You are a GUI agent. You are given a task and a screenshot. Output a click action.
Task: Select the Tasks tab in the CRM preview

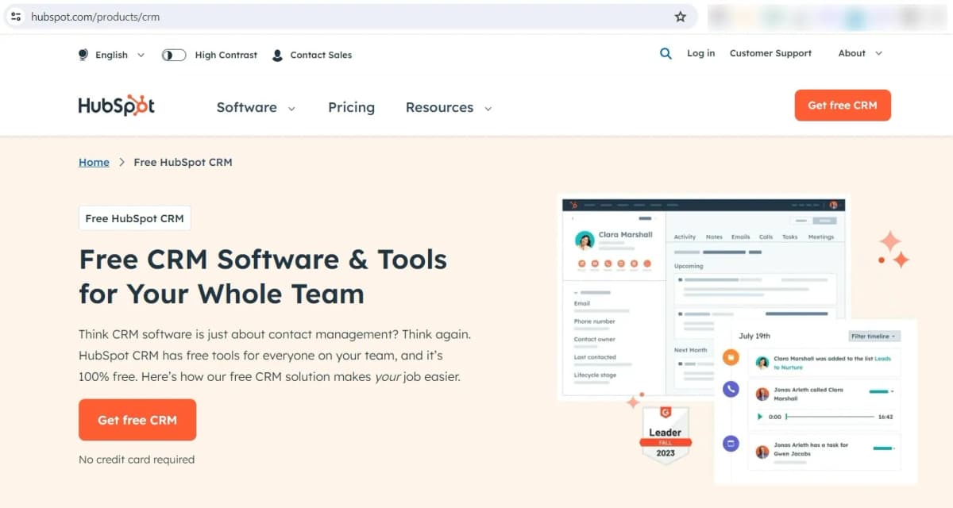789,237
